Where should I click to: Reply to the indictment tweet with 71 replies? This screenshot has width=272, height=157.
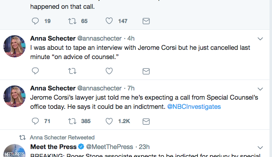[35, 121]
